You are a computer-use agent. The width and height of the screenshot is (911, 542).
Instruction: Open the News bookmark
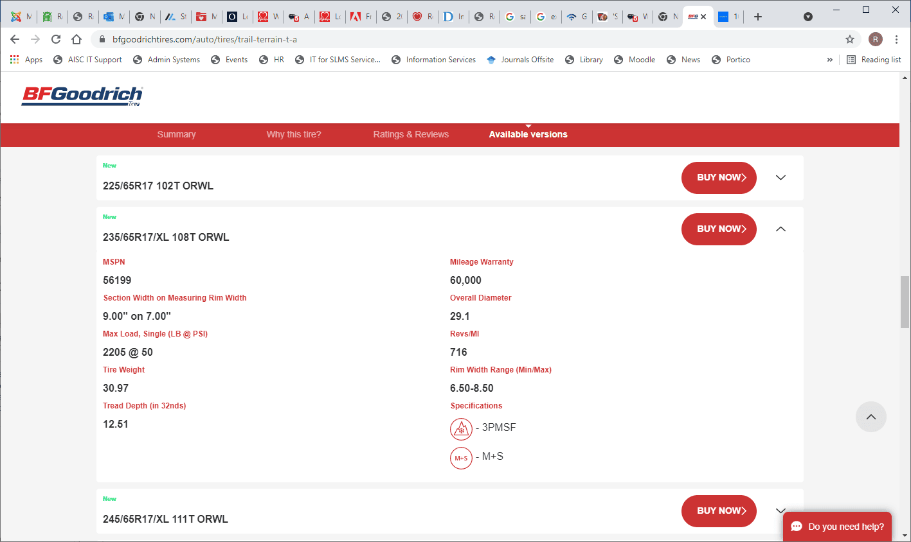pyautogui.click(x=683, y=60)
